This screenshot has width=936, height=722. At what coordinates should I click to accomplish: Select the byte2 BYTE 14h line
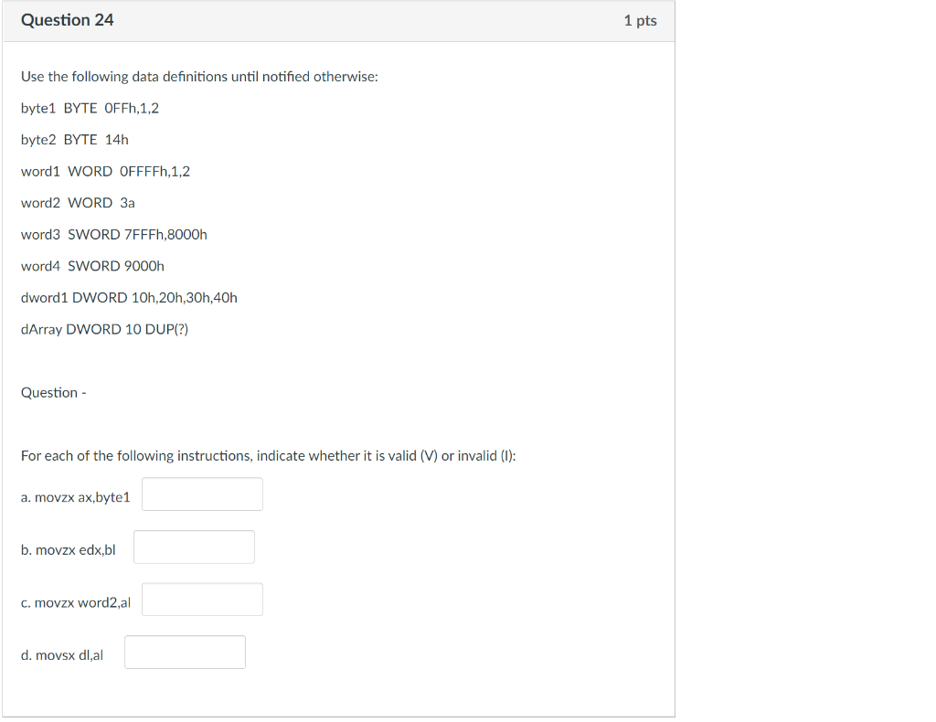pos(74,139)
